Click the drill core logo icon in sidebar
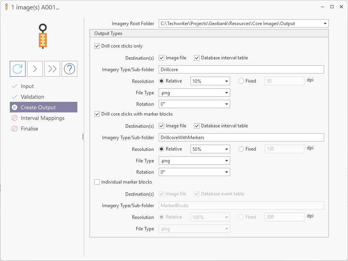 (x=43, y=36)
